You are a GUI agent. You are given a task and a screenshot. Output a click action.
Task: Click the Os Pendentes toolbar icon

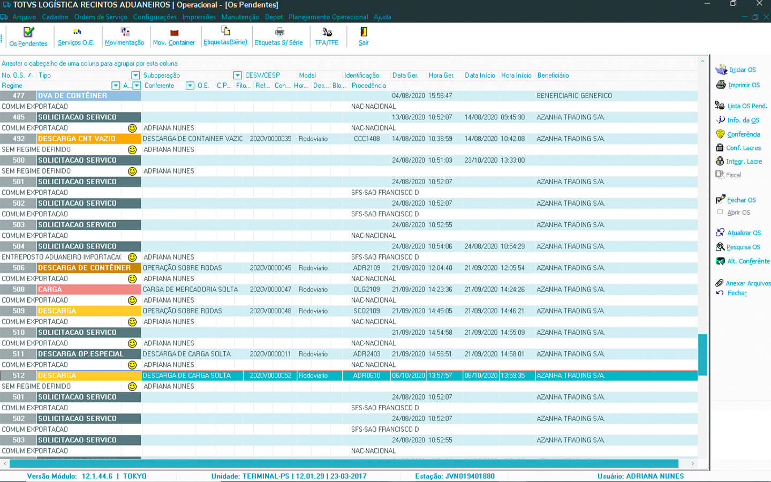28,33
